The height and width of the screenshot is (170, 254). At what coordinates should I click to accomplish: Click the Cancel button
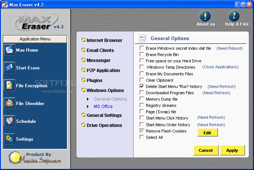[206, 150]
